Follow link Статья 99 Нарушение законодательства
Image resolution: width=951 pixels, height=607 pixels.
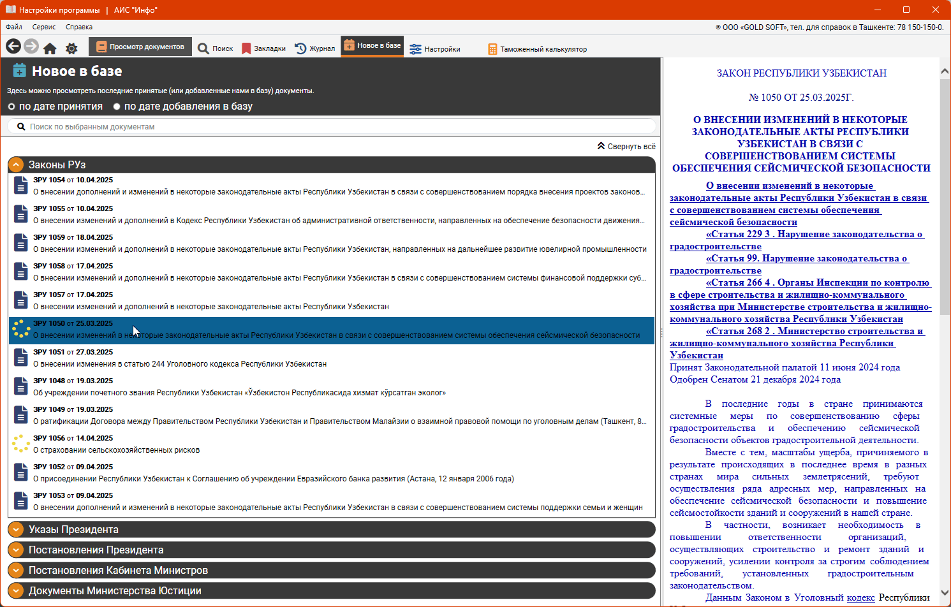(x=790, y=265)
